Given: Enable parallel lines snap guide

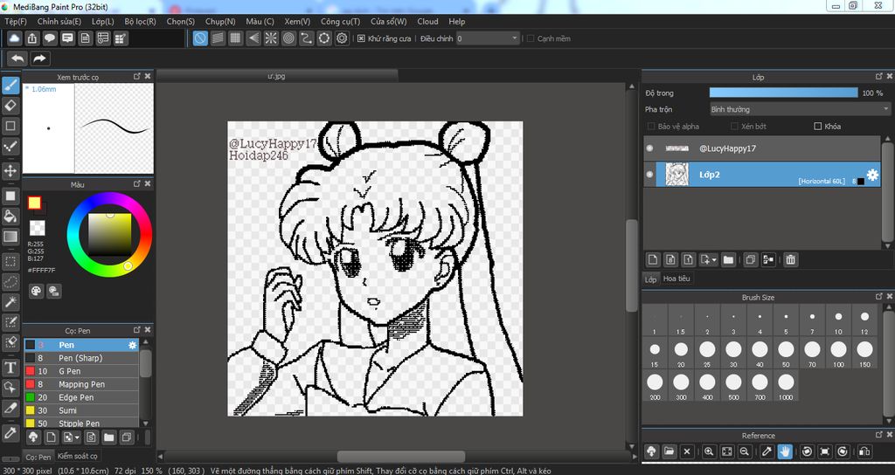Looking at the screenshot, I should [218, 38].
